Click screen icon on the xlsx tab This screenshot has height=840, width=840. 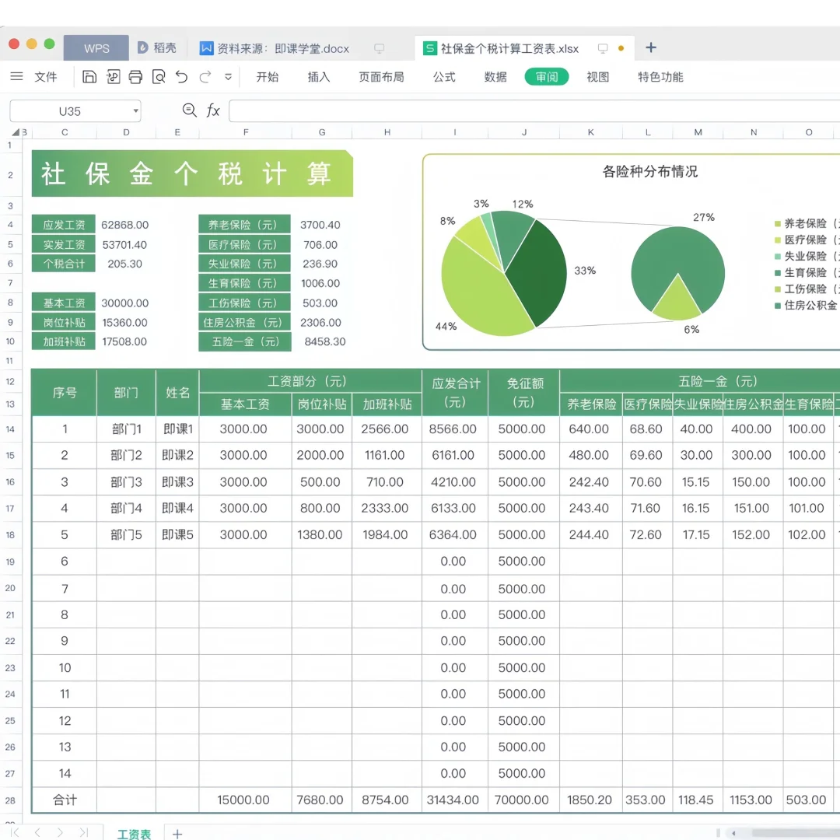pos(603,48)
